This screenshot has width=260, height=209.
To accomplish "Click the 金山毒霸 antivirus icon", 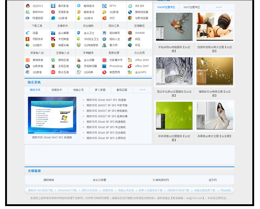I will (x=53, y=33).
